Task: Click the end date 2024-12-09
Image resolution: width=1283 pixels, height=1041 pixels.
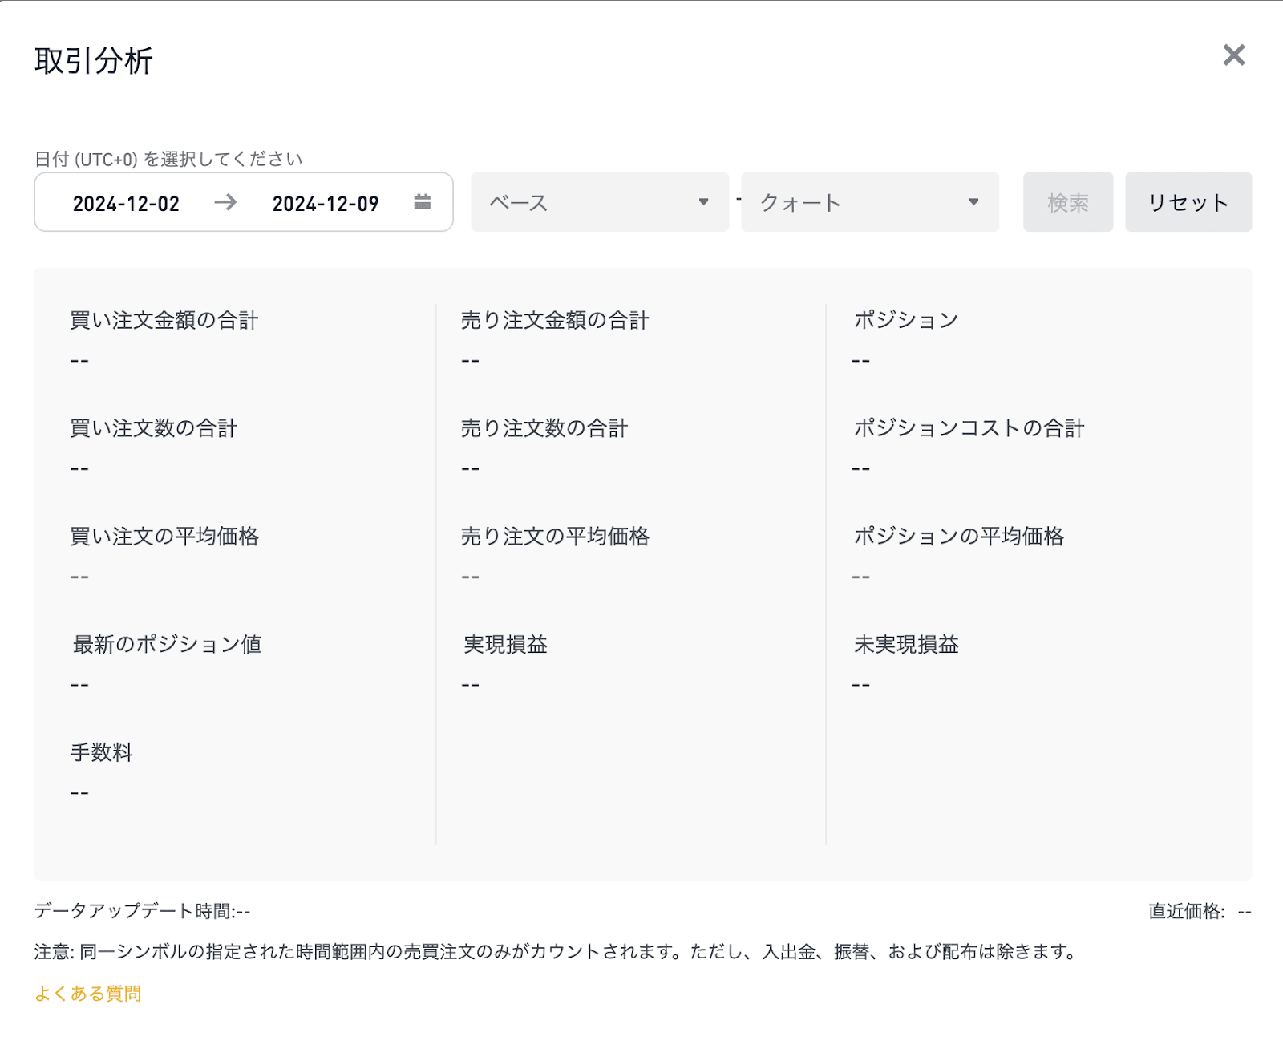Action: (326, 204)
